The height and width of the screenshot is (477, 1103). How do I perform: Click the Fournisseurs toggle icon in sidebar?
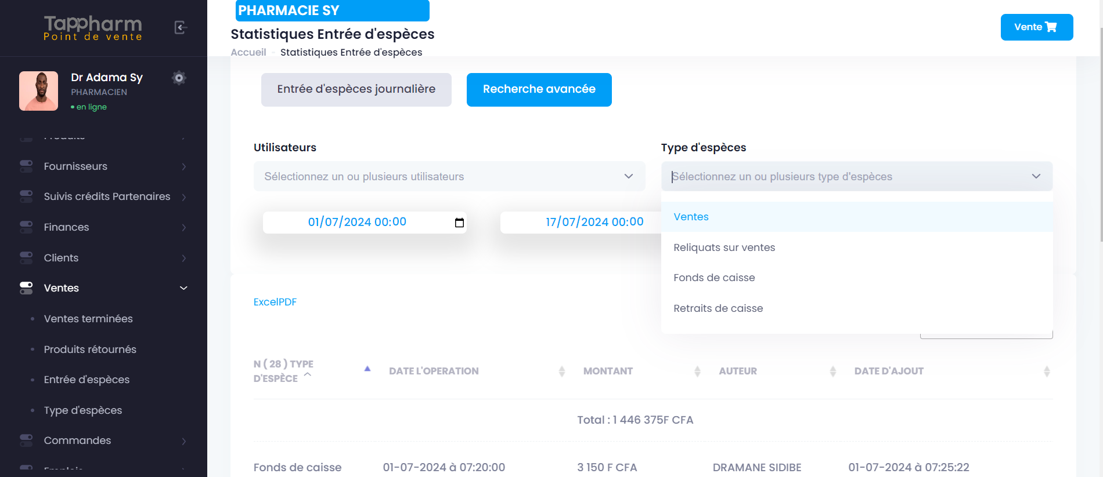tap(26, 166)
